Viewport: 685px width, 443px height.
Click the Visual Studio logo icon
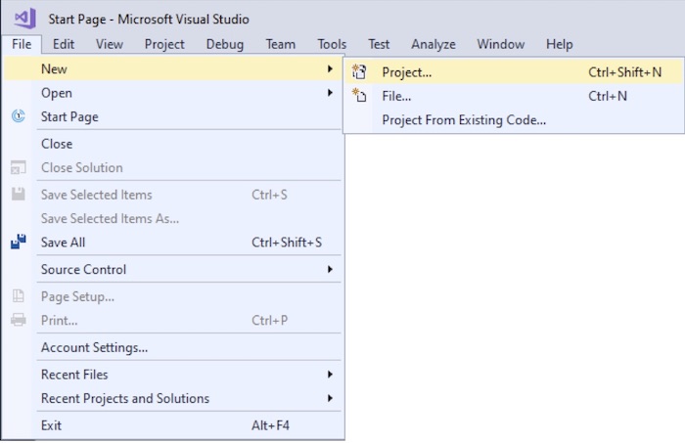tap(24, 19)
